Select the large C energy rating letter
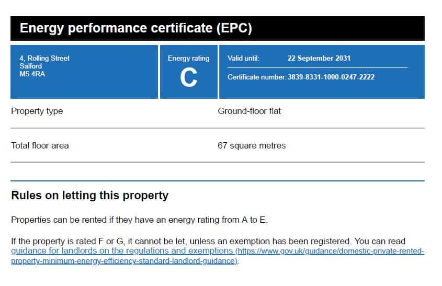Screen dimensions: 442x286 coord(188,78)
